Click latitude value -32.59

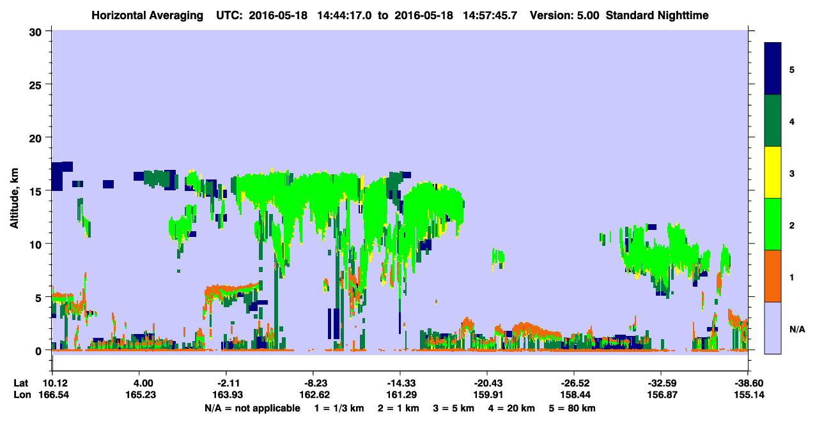tap(661, 383)
